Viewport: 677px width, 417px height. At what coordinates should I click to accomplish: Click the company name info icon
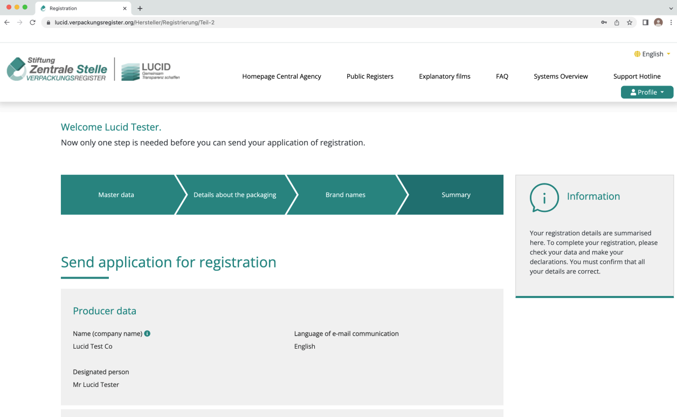pos(147,334)
